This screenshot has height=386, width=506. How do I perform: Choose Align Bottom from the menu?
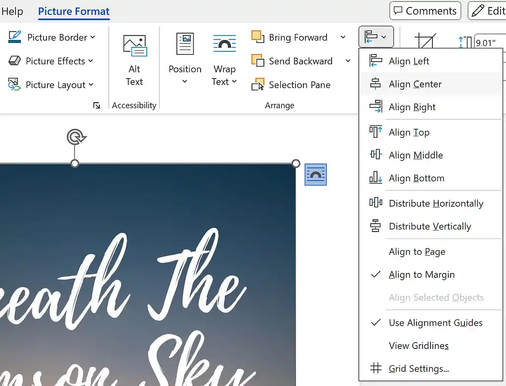(x=431, y=178)
